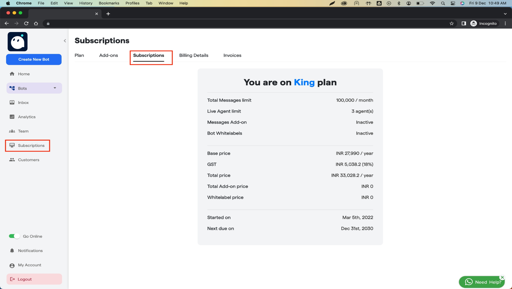The width and height of the screenshot is (512, 289).
Task: Open Spotlight search icon in menu bar
Action: click(443, 3)
